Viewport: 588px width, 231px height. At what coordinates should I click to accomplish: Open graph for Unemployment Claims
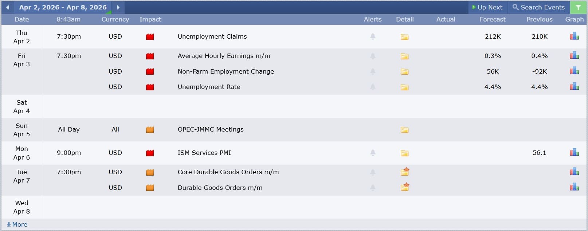tap(574, 36)
